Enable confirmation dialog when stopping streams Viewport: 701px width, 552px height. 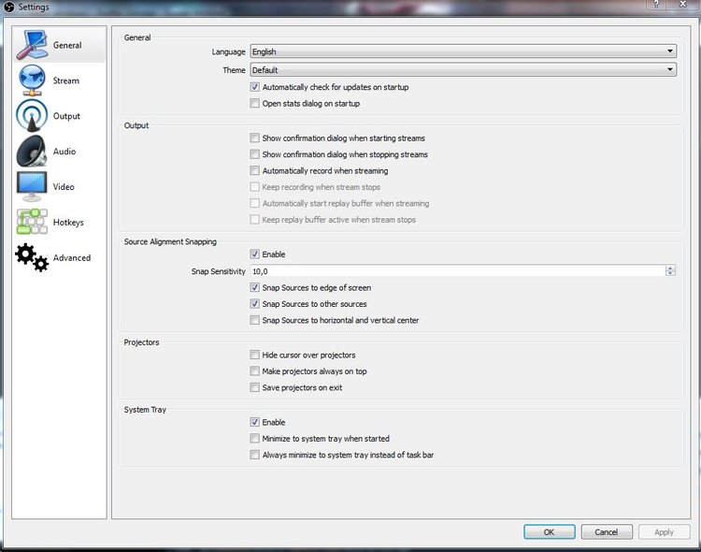pyautogui.click(x=255, y=154)
